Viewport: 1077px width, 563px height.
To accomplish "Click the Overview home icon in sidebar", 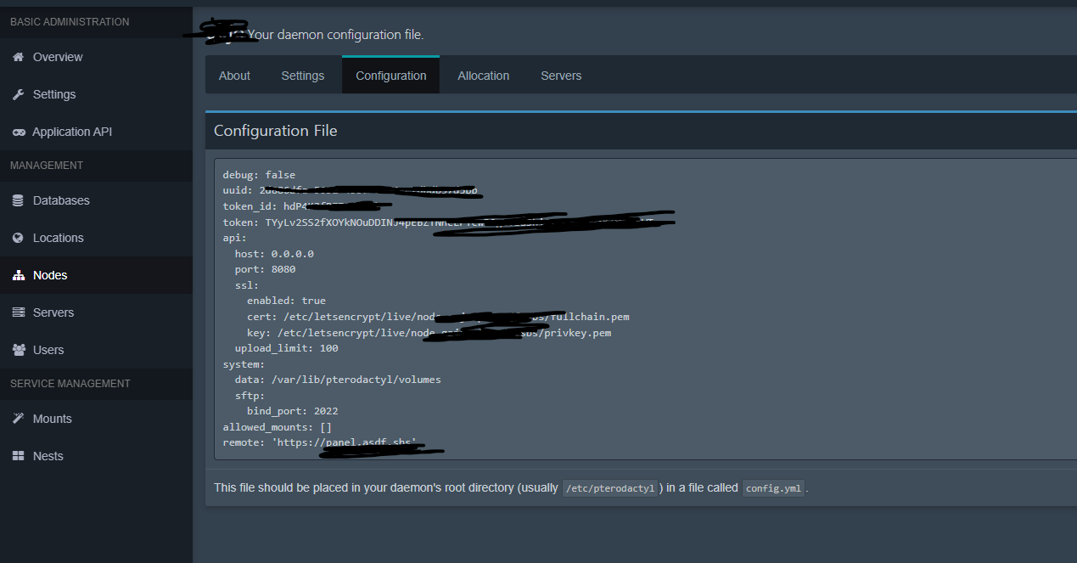I will coord(18,57).
